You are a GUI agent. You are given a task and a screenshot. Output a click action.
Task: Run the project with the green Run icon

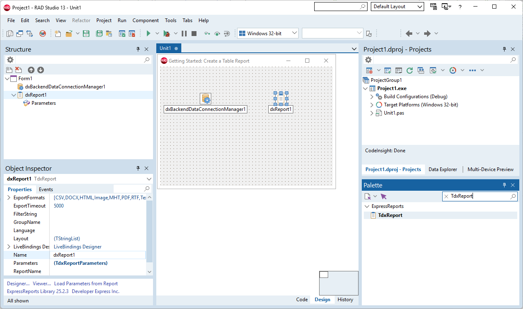[x=148, y=33]
